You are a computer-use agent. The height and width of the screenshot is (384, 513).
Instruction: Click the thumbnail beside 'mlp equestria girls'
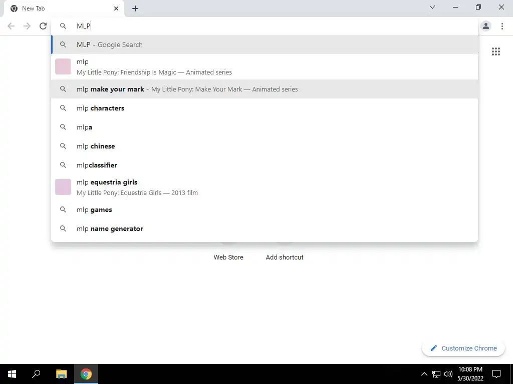click(63, 187)
